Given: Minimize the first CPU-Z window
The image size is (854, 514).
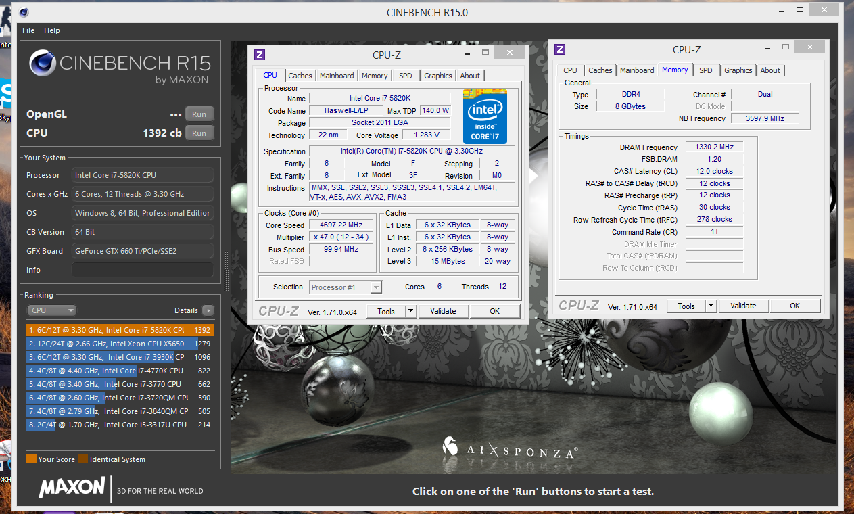Looking at the screenshot, I should point(467,53).
